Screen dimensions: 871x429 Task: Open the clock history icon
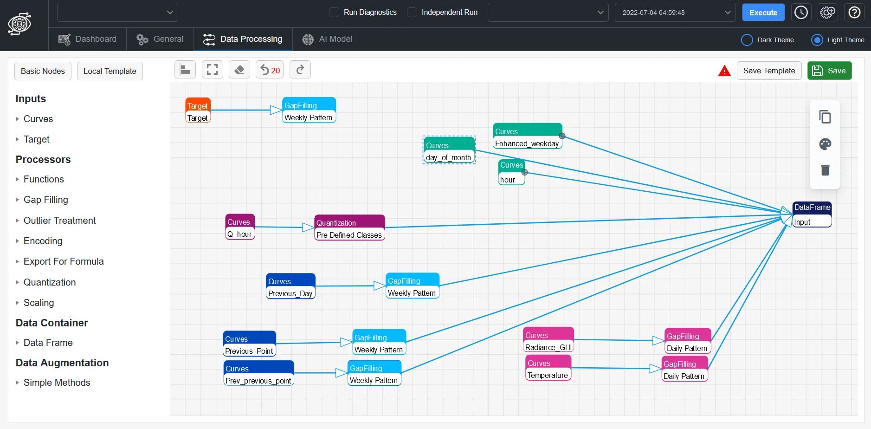(x=801, y=13)
